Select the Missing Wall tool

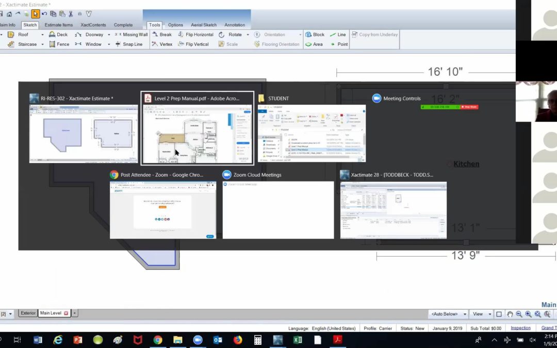[x=131, y=35]
